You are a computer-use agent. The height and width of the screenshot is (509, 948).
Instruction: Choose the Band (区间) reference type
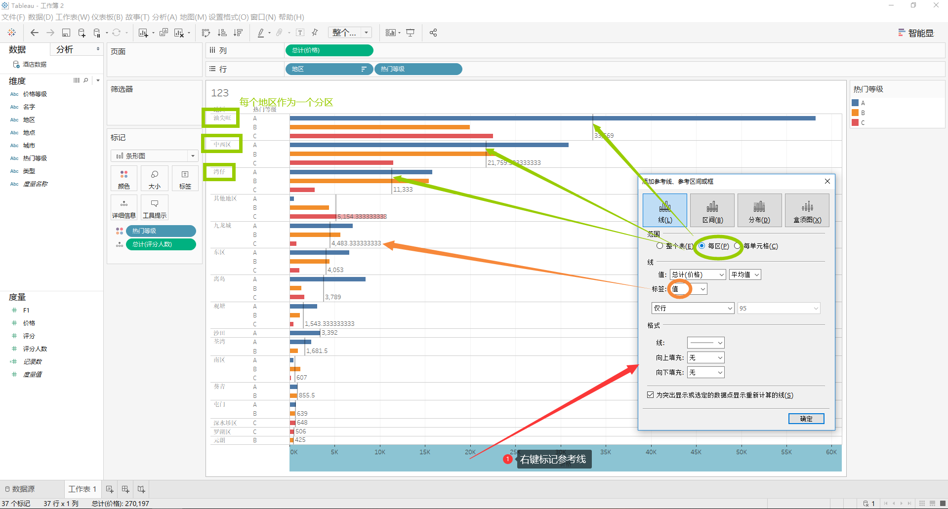click(712, 210)
